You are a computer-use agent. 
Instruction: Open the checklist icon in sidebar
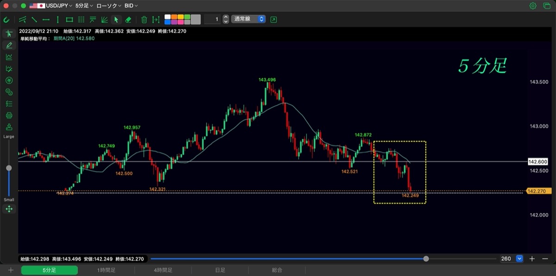point(9,104)
